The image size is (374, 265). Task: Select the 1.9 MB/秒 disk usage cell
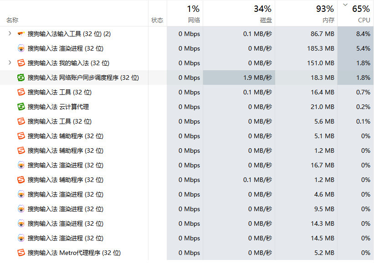coord(239,78)
